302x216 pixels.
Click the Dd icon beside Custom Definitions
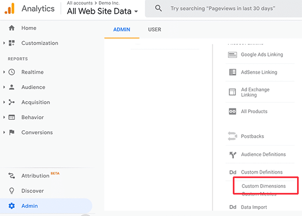(x=233, y=172)
